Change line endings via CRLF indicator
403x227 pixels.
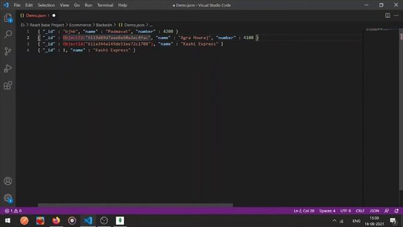(x=360, y=211)
